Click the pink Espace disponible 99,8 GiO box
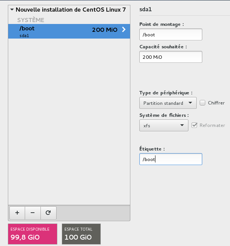The height and width of the screenshot is (246, 230). point(32,234)
